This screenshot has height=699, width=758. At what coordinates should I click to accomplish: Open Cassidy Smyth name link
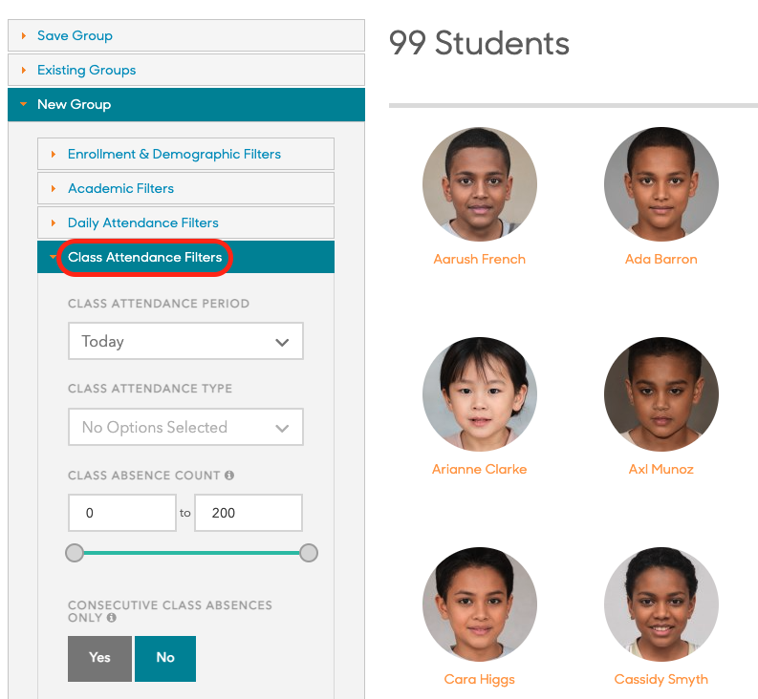661,679
